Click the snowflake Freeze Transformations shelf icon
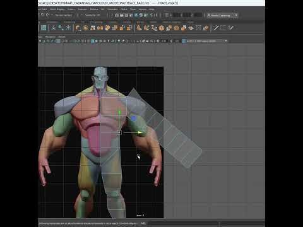The width and height of the screenshot is (303, 227). click(68, 28)
